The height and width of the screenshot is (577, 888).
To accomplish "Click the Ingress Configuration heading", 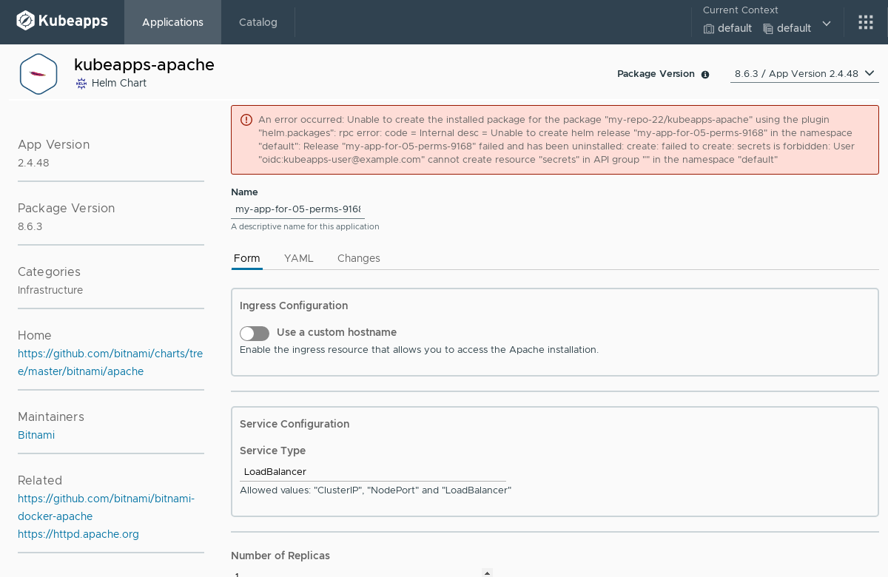I will click(x=294, y=306).
